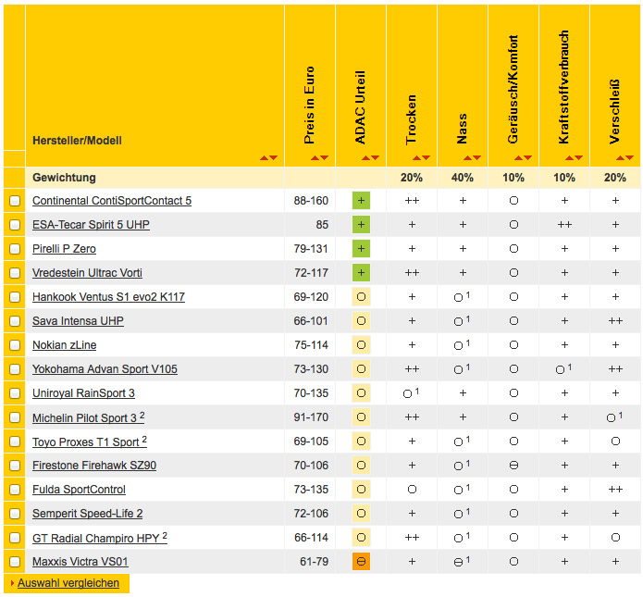The width and height of the screenshot is (643, 597).
Task: Tick the Semperit Speed-Life 2 checkbox
Action: pos(15,514)
